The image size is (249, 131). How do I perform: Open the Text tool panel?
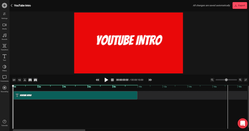tap(4, 58)
